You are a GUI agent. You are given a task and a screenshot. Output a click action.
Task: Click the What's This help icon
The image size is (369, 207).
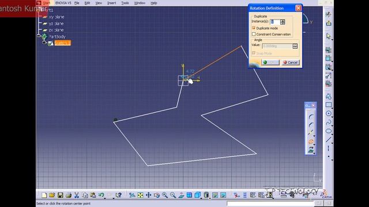[119, 195]
